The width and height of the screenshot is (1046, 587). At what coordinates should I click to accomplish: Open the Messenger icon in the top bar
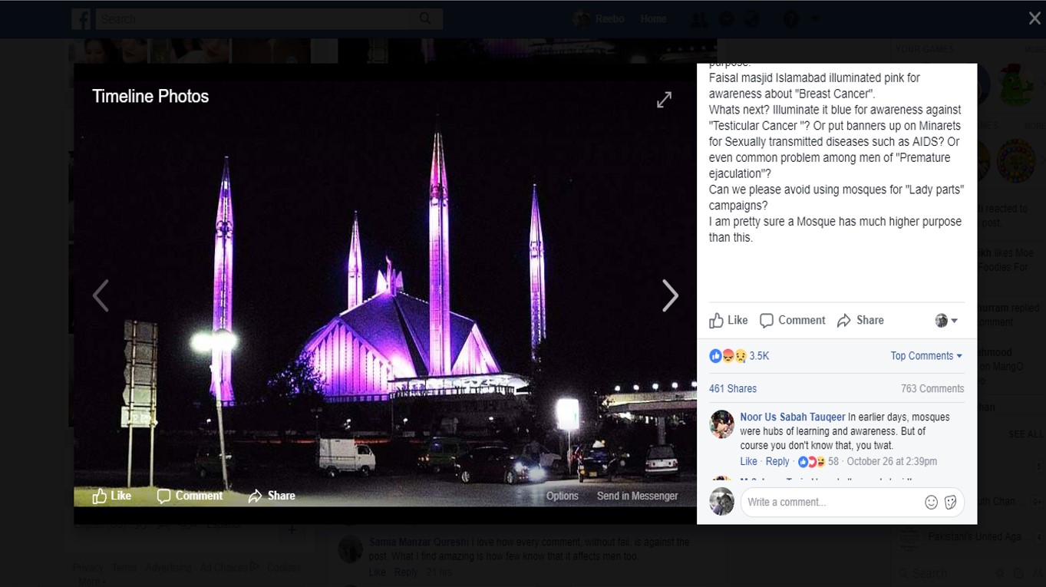pos(726,19)
